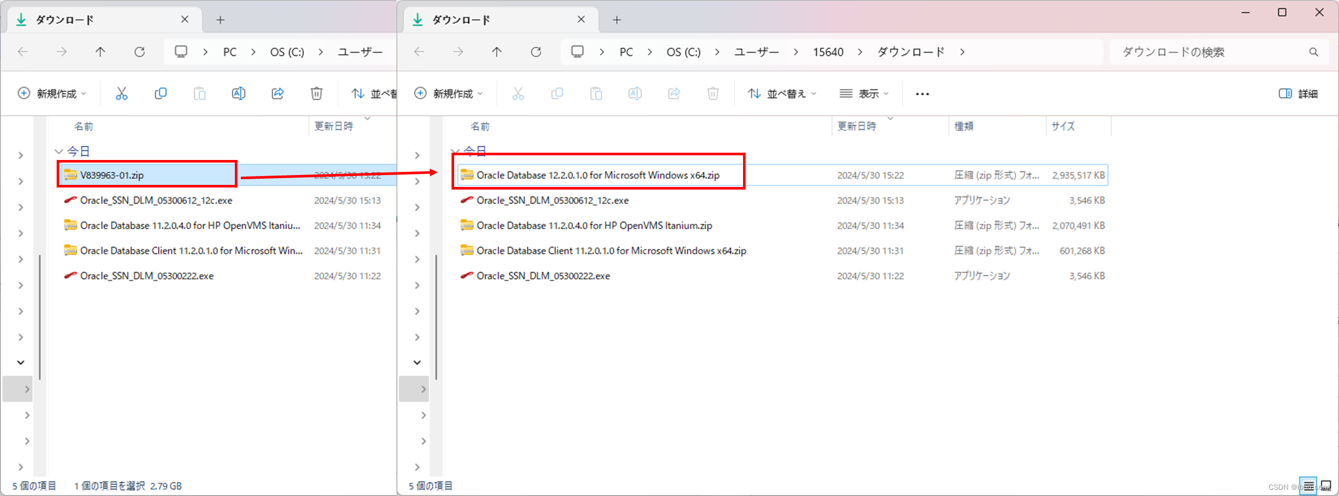Viewport: 1339px width, 496px height.
Task: Click 15640 in the right window address bar
Action: coord(828,52)
